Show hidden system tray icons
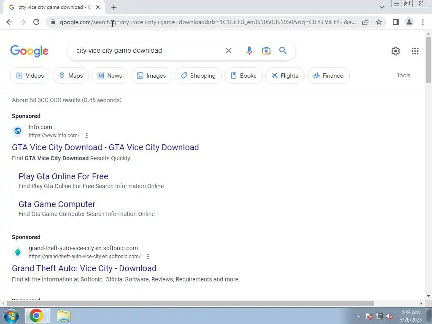The image size is (432, 324). tap(359, 316)
